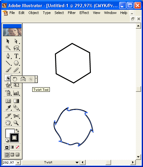The image size is (143, 167).
Task: Open the zoom level dropdown
Action: 18,163
